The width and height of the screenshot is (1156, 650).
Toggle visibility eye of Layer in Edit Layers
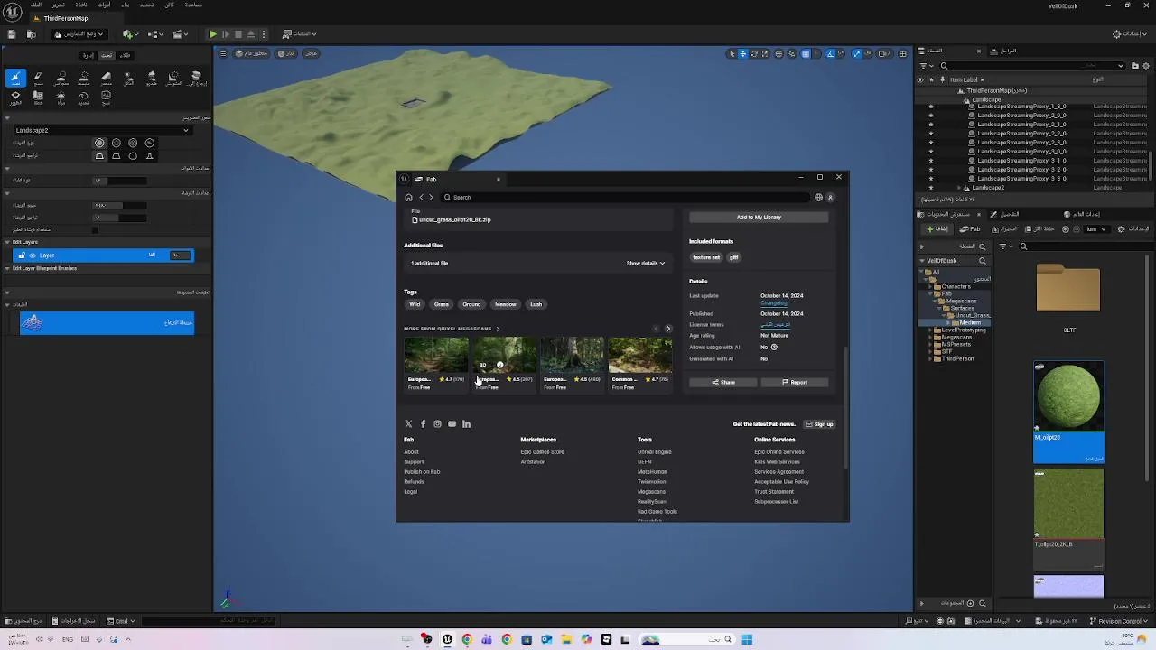(x=33, y=255)
